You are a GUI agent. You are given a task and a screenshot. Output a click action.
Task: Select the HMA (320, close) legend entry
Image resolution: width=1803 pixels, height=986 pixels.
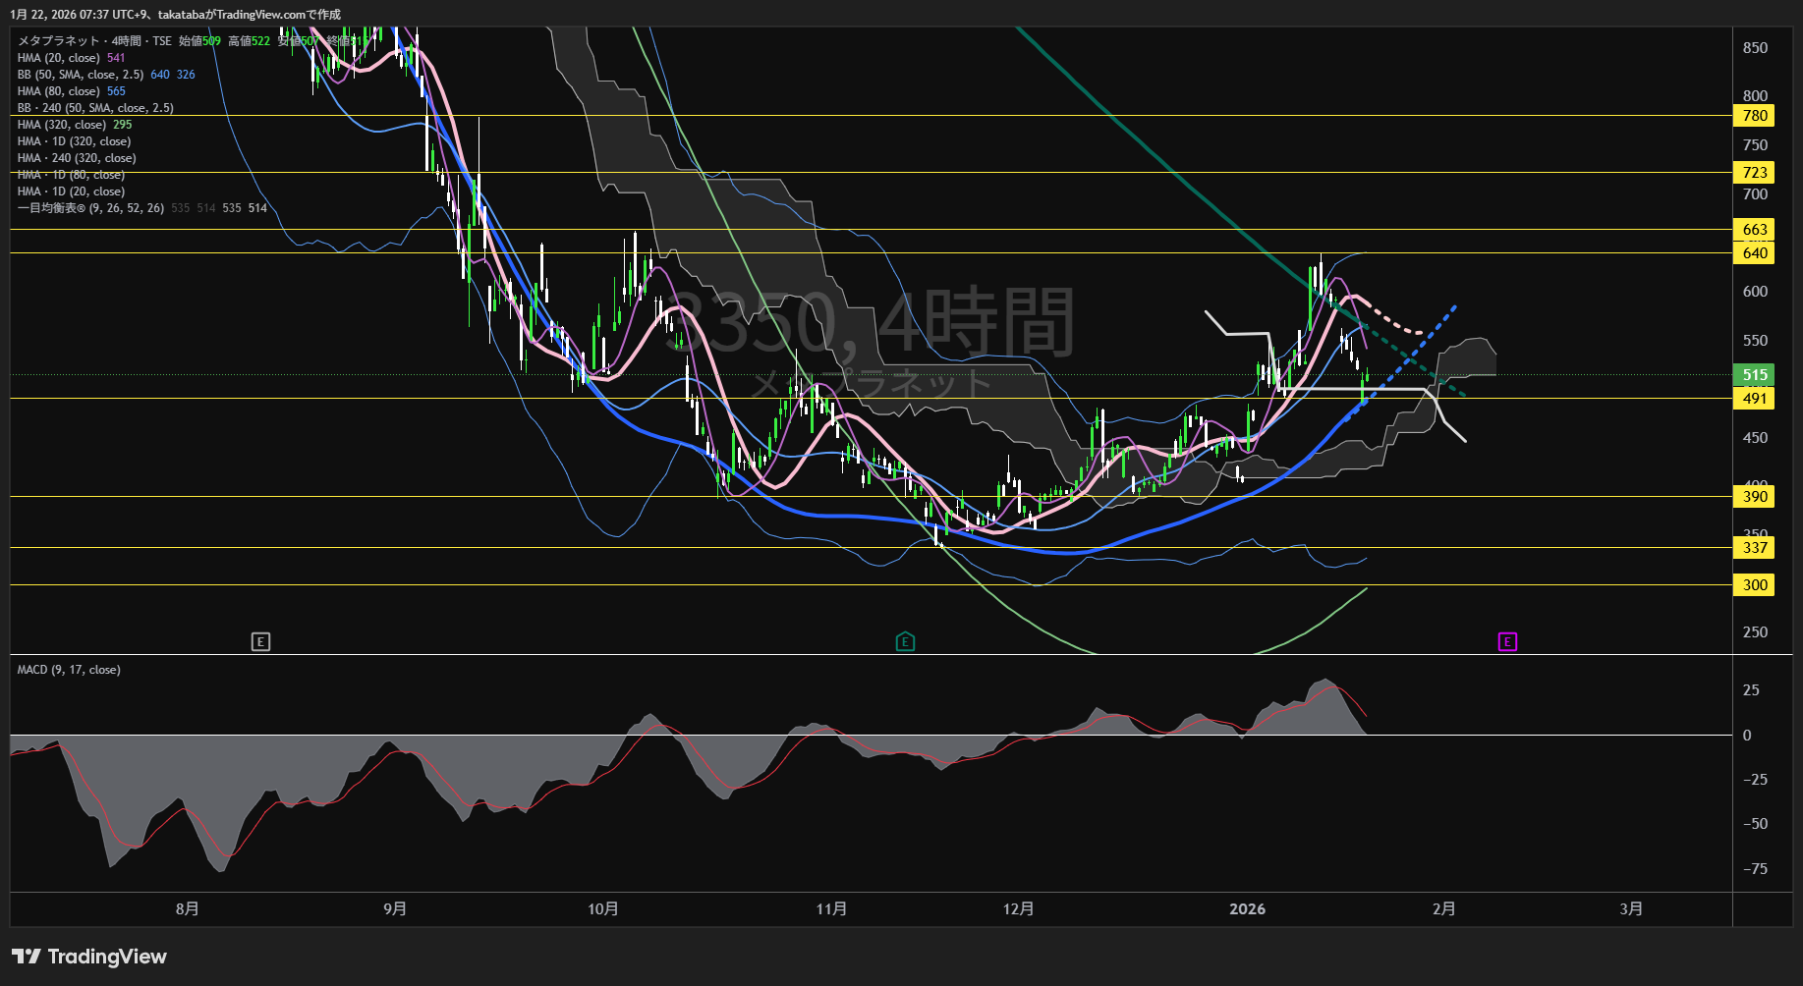[62, 125]
